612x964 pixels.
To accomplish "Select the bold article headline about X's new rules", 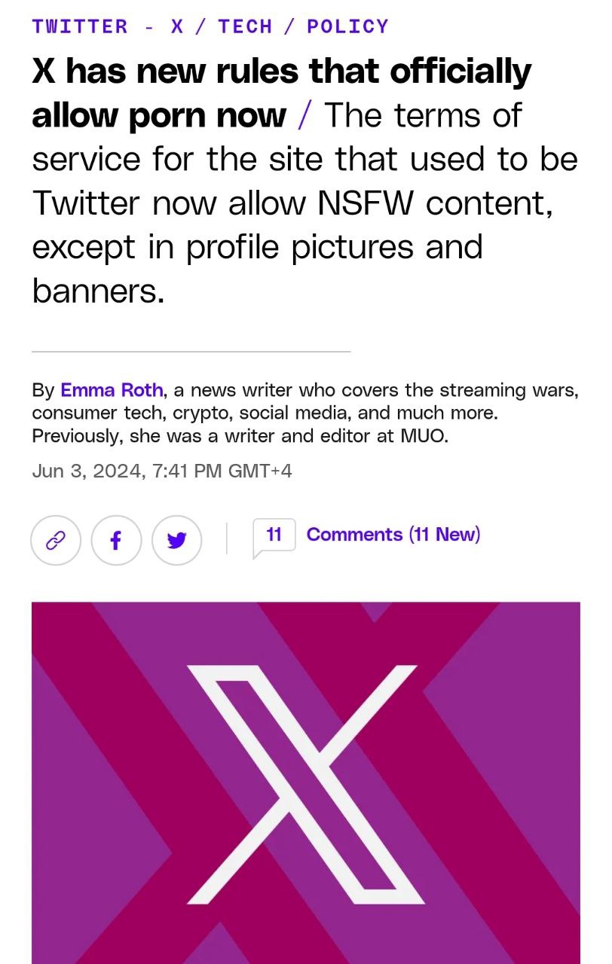I will click(x=281, y=93).
